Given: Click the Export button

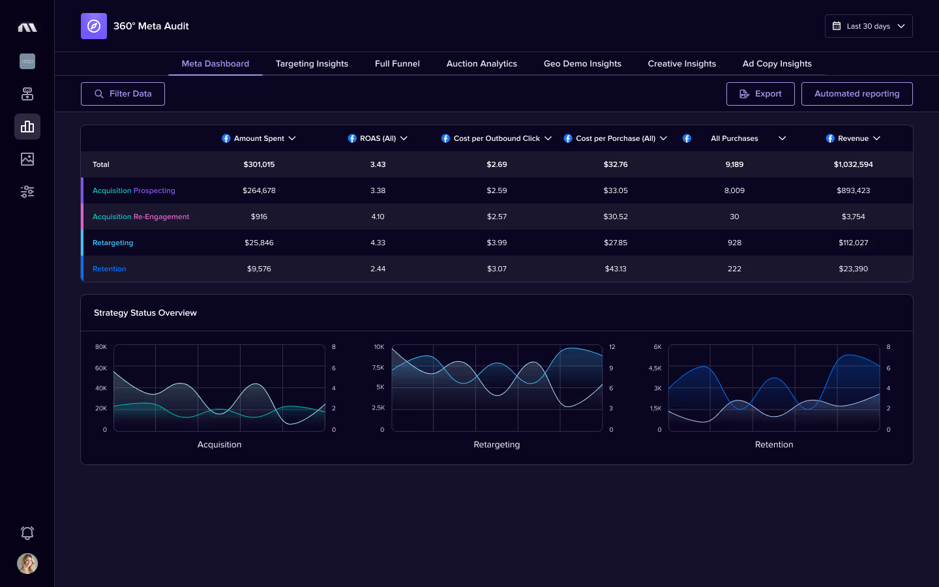Looking at the screenshot, I should [x=760, y=94].
